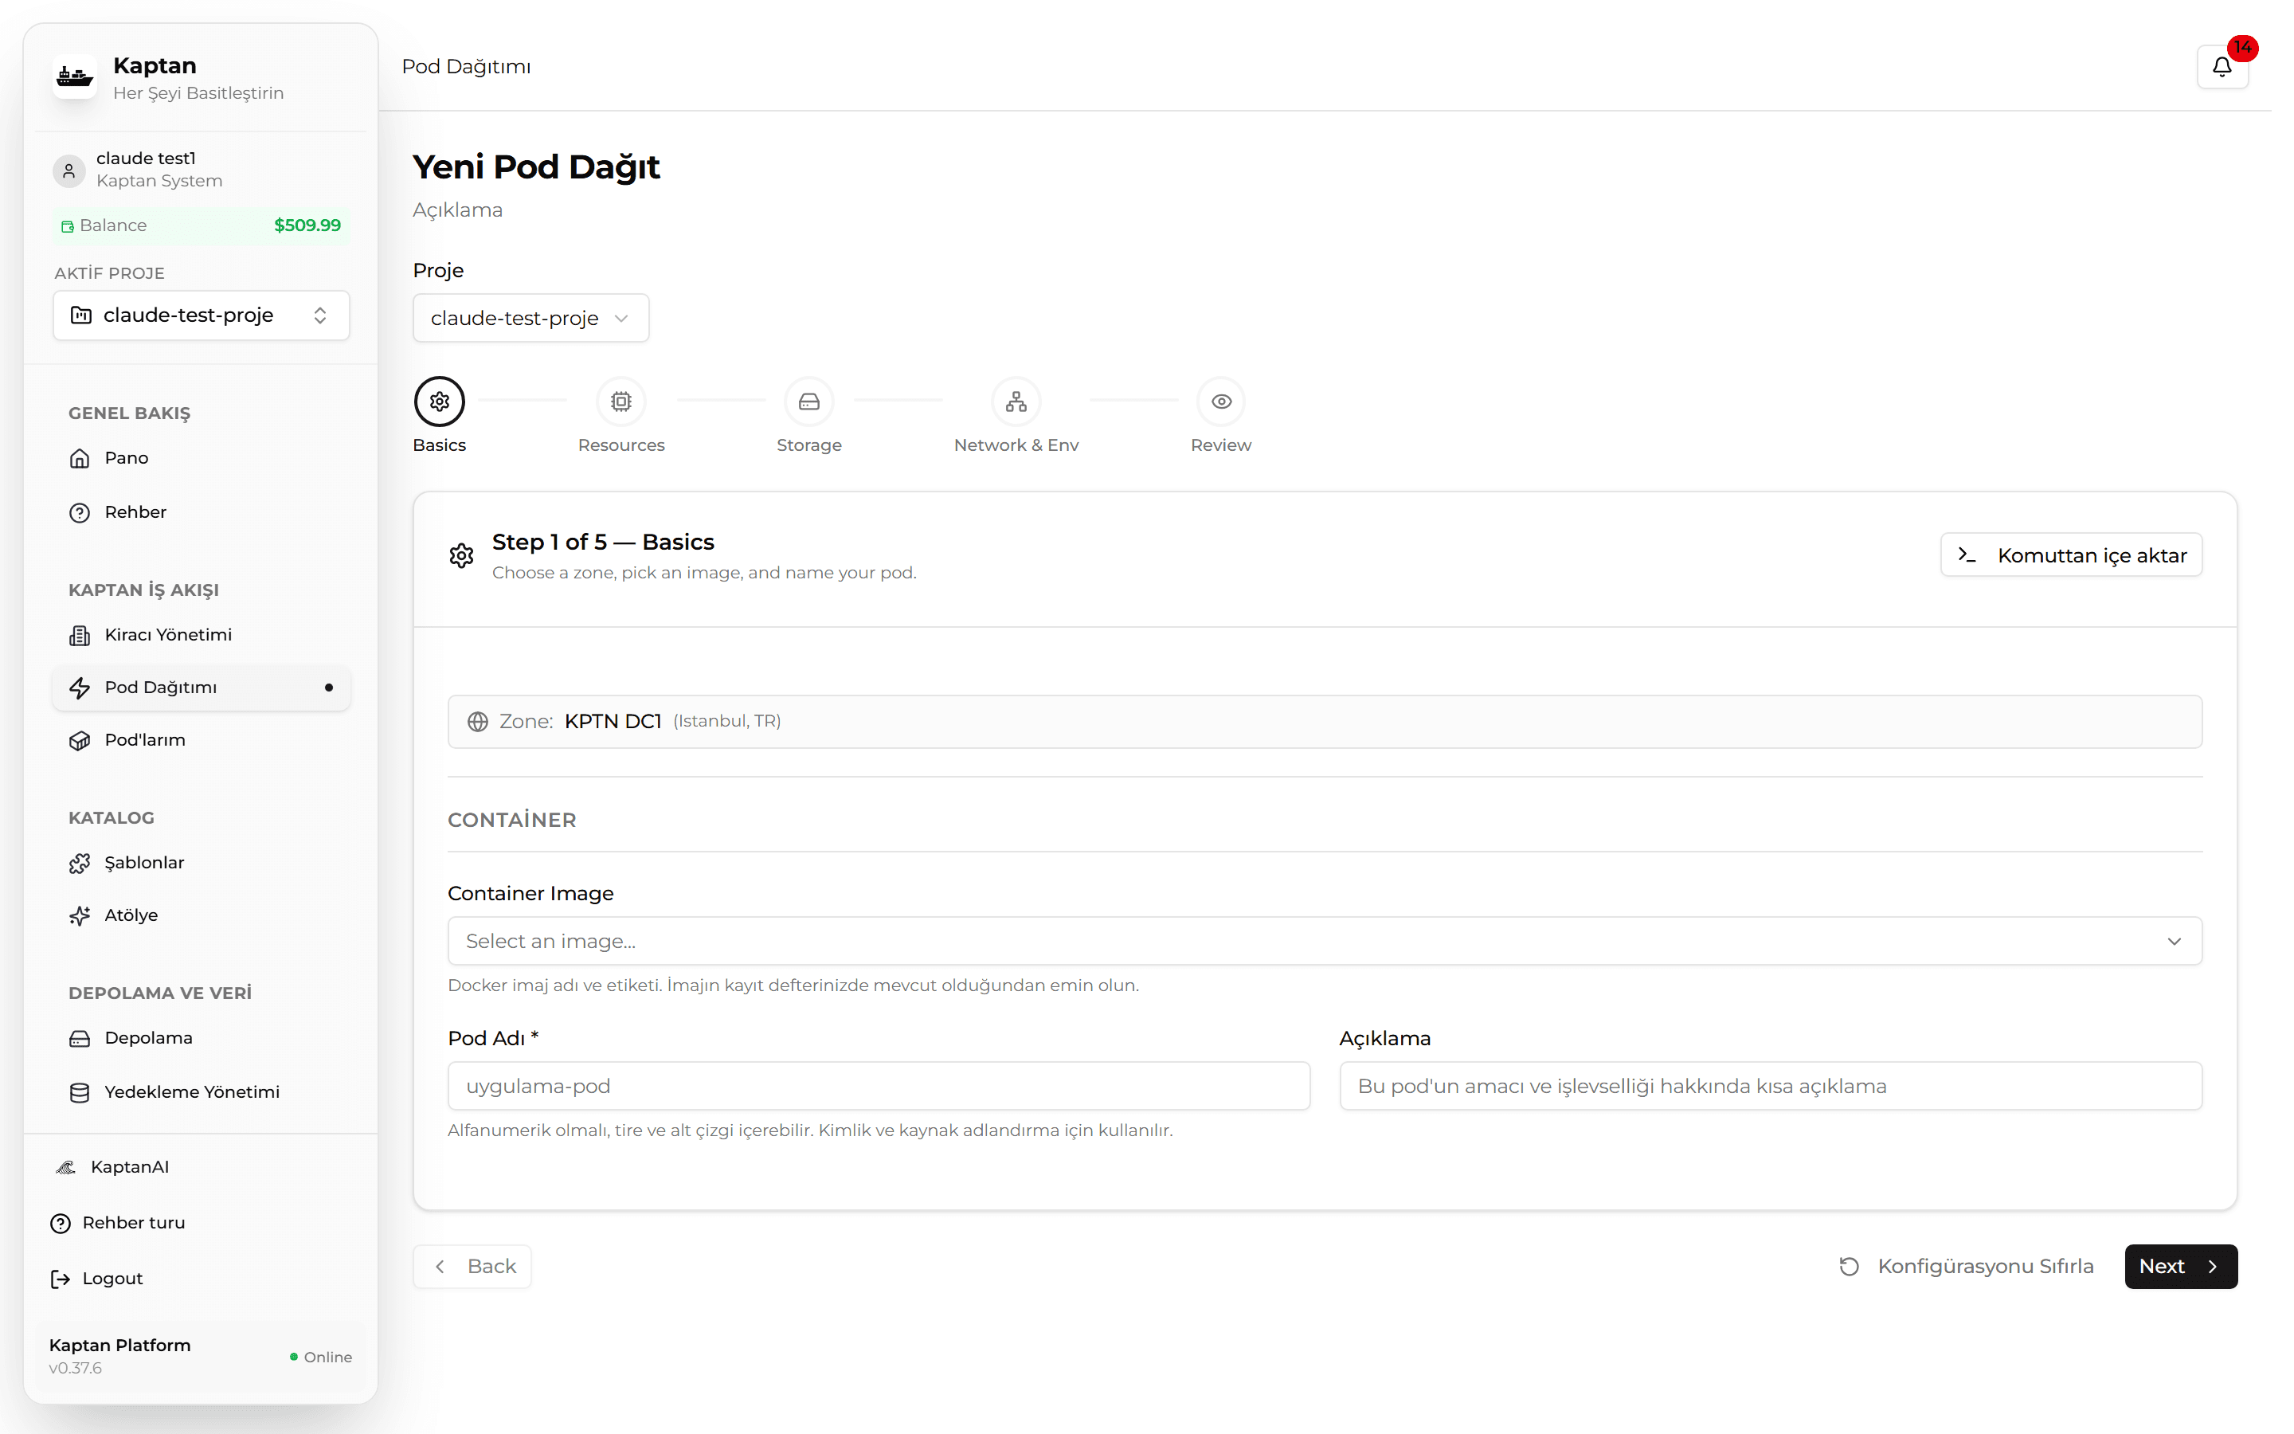The height and width of the screenshot is (1434, 2294).
Task: Open Atölye workshop
Action: 201,916
